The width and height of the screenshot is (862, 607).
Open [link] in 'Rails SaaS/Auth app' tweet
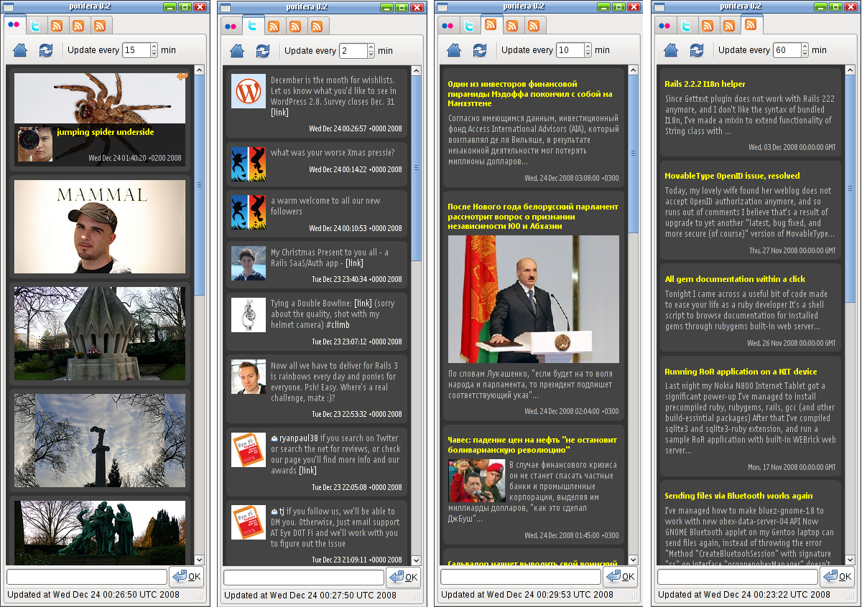click(x=355, y=263)
